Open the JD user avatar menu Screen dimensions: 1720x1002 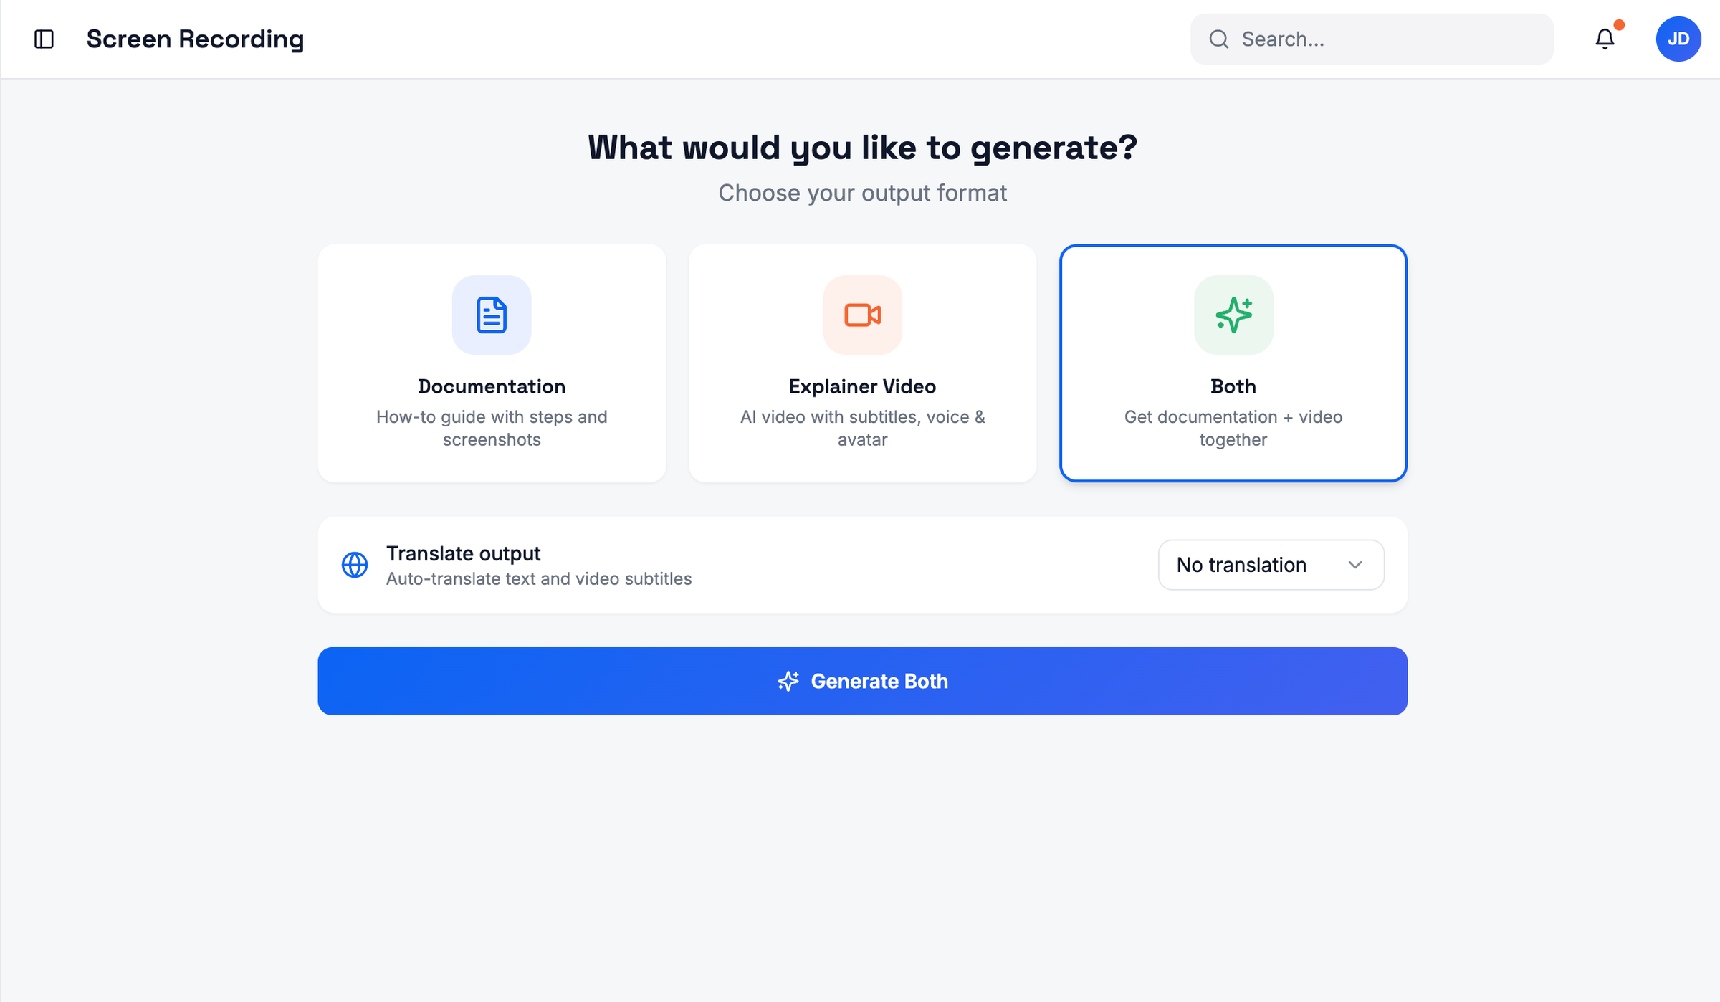tap(1678, 39)
